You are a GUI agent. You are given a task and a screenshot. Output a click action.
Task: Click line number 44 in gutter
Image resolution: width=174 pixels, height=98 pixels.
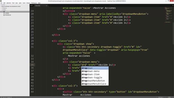point(32,92)
